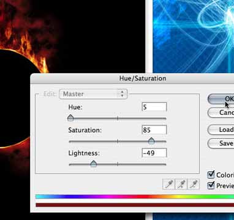The image size is (234, 220).
Task: Select the plain eyedropper tool icon
Action: pyautogui.click(x=168, y=184)
